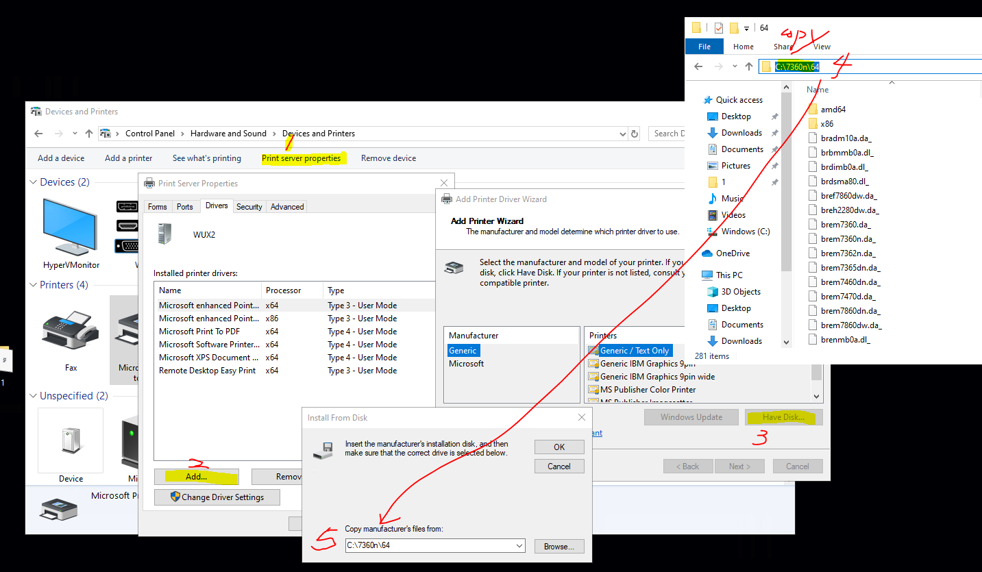Image resolution: width=982 pixels, height=572 pixels.
Task: Open recent locations dropdown in File Explorer
Action: (x=735, y=66)
